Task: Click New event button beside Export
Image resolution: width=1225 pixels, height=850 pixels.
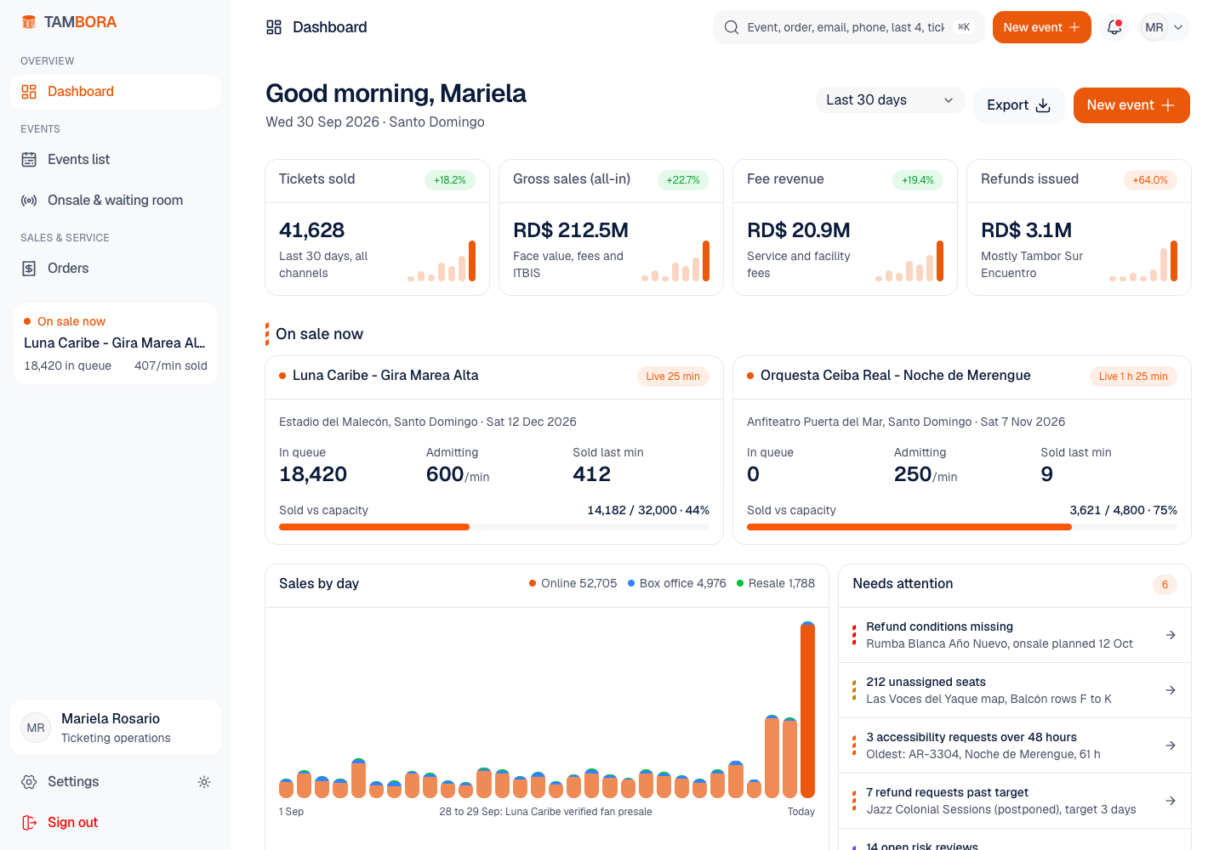Action: 1131,105
